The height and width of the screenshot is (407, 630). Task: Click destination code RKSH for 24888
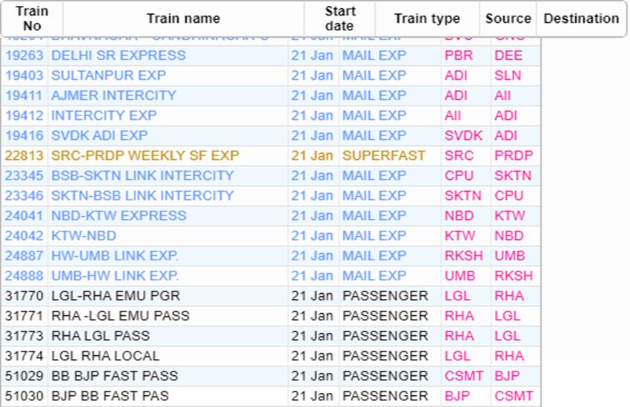click(x=513, y=275)
